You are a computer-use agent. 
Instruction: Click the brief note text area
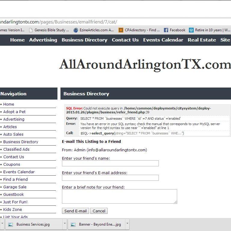click(x=119, y=196)
